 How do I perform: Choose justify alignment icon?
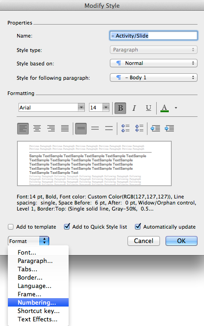coord(65,128)
